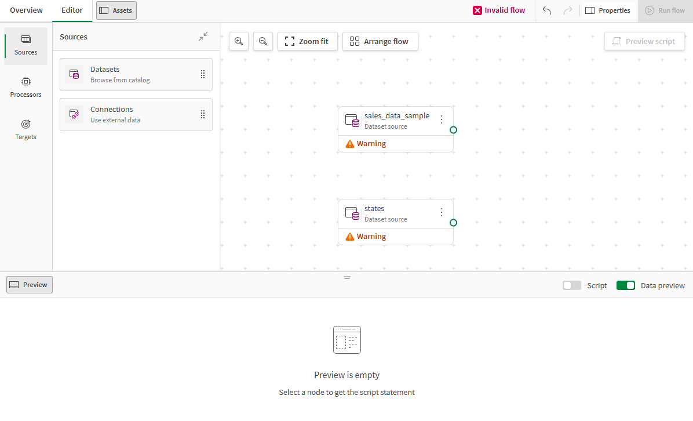Open the Processors sidebar section
The height and width of the screenshot is (421, 693).
(x=26, y=88)
